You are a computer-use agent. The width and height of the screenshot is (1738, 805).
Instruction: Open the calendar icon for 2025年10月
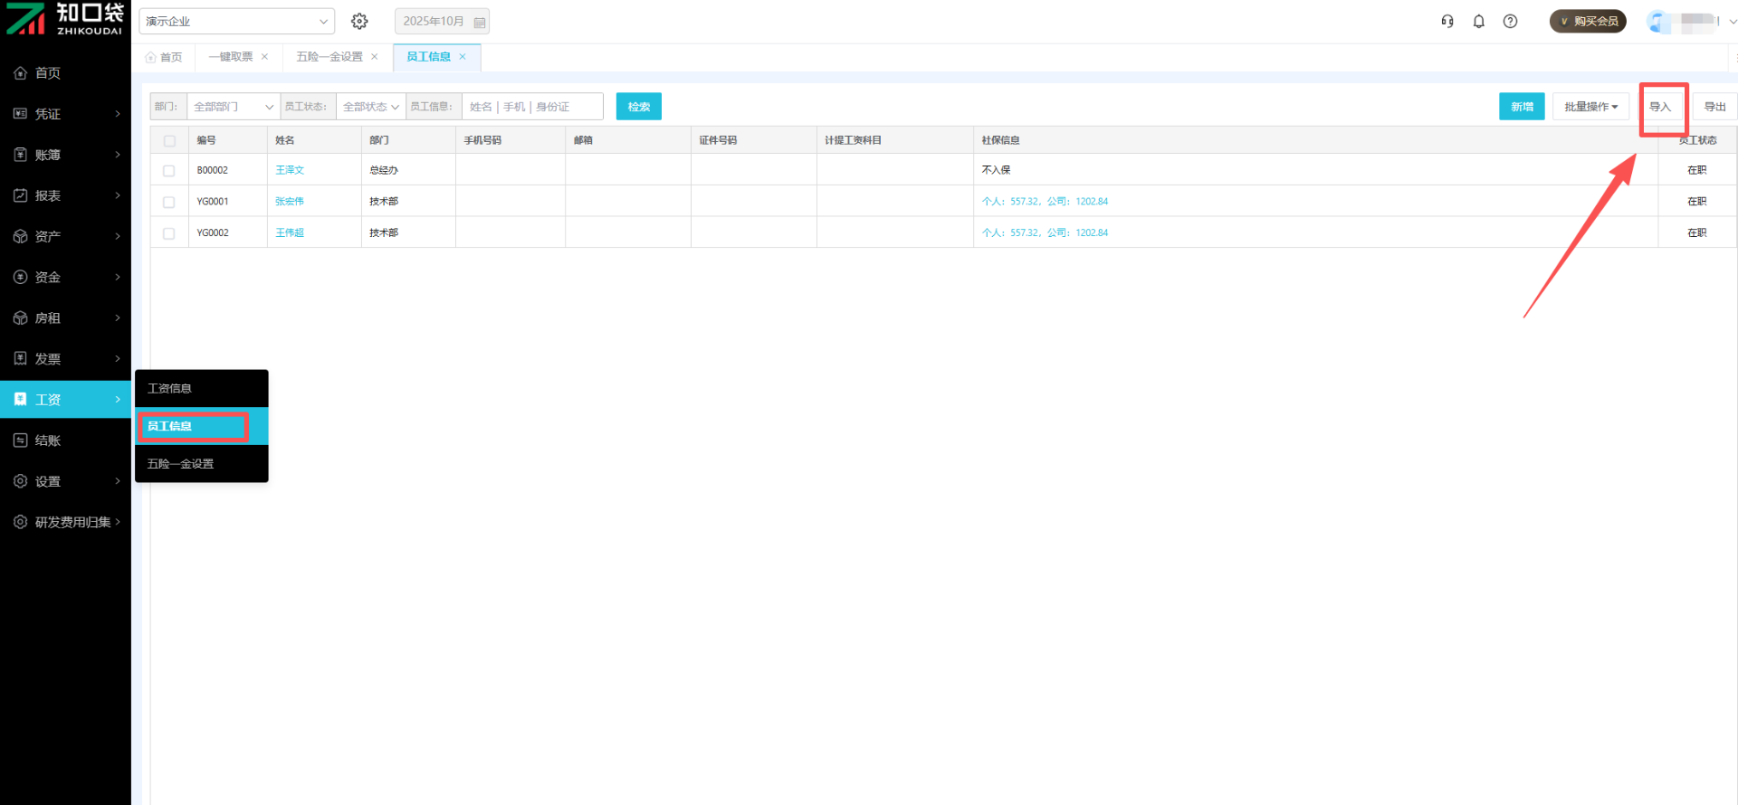click(479, 22)
